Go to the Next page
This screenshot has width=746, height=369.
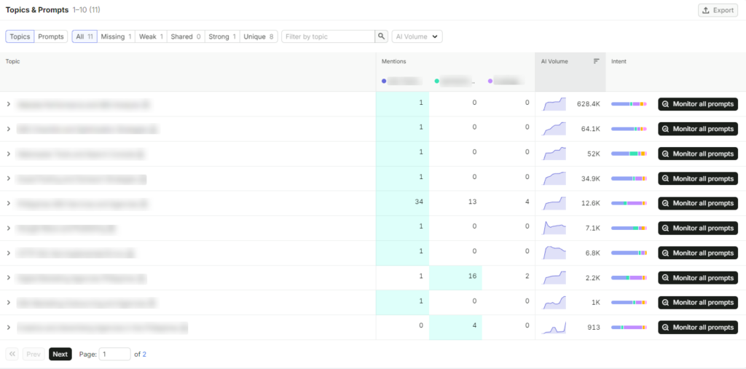[60, 354]
